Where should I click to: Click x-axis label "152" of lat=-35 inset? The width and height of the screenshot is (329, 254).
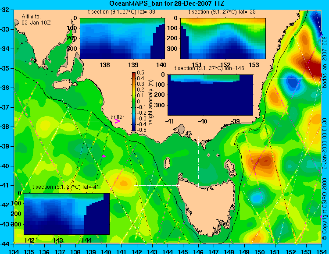[225, 65]
